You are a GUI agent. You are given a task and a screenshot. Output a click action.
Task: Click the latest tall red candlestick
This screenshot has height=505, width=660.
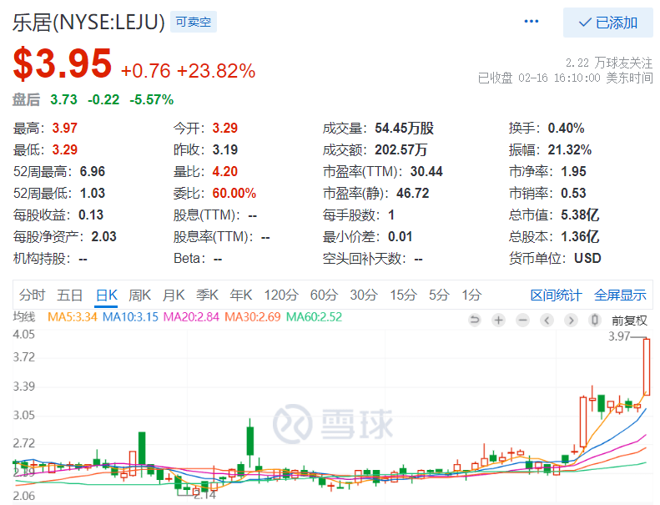647,366
